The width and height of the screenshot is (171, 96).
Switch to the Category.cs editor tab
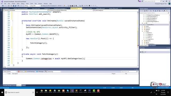[x=47, y=8]
